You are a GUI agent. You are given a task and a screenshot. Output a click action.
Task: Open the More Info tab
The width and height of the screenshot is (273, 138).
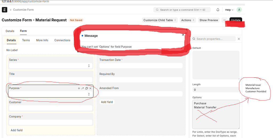[x=42, y=40]
